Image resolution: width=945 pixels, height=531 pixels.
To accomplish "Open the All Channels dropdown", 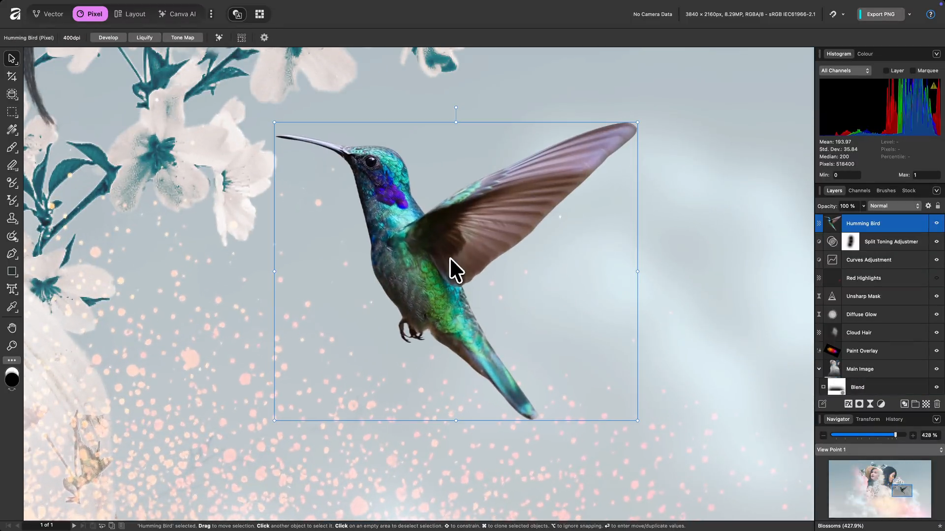I will 845,70.
